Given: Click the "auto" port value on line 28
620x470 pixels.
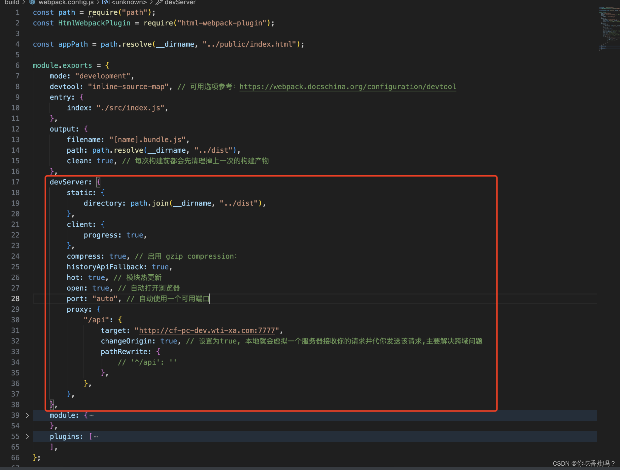Looking at the screenshot, I should (x=105, y=299).
